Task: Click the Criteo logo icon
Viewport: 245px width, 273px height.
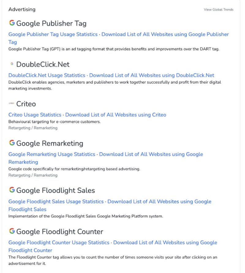Action: (x=12, y=103)
